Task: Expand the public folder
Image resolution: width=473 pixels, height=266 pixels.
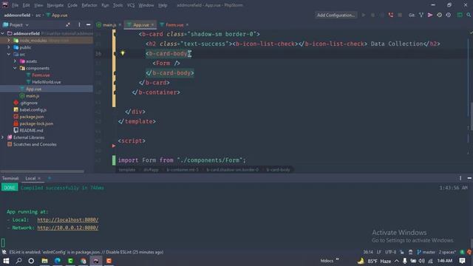Action: click(9, 47)
